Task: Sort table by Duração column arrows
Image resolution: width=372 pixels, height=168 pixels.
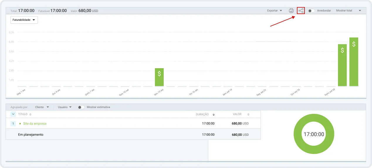Action: pos(214,114)
